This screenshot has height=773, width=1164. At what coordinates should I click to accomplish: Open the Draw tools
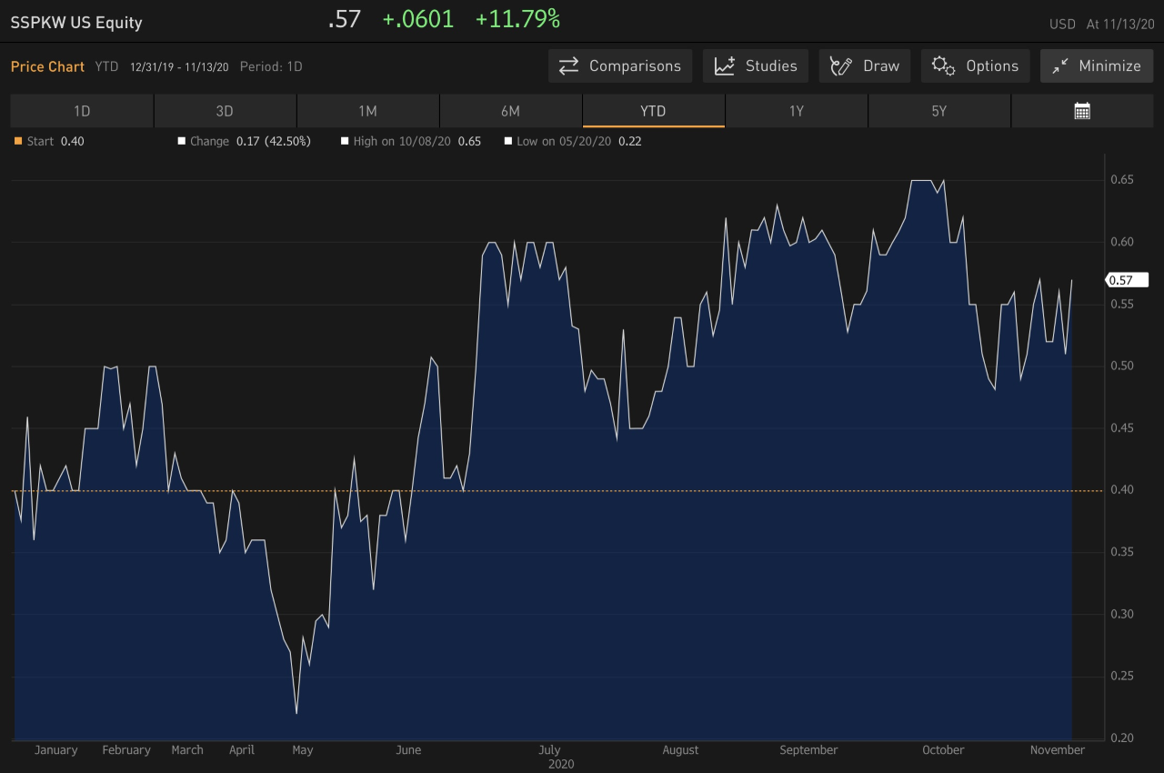click(x=865, y=66)
